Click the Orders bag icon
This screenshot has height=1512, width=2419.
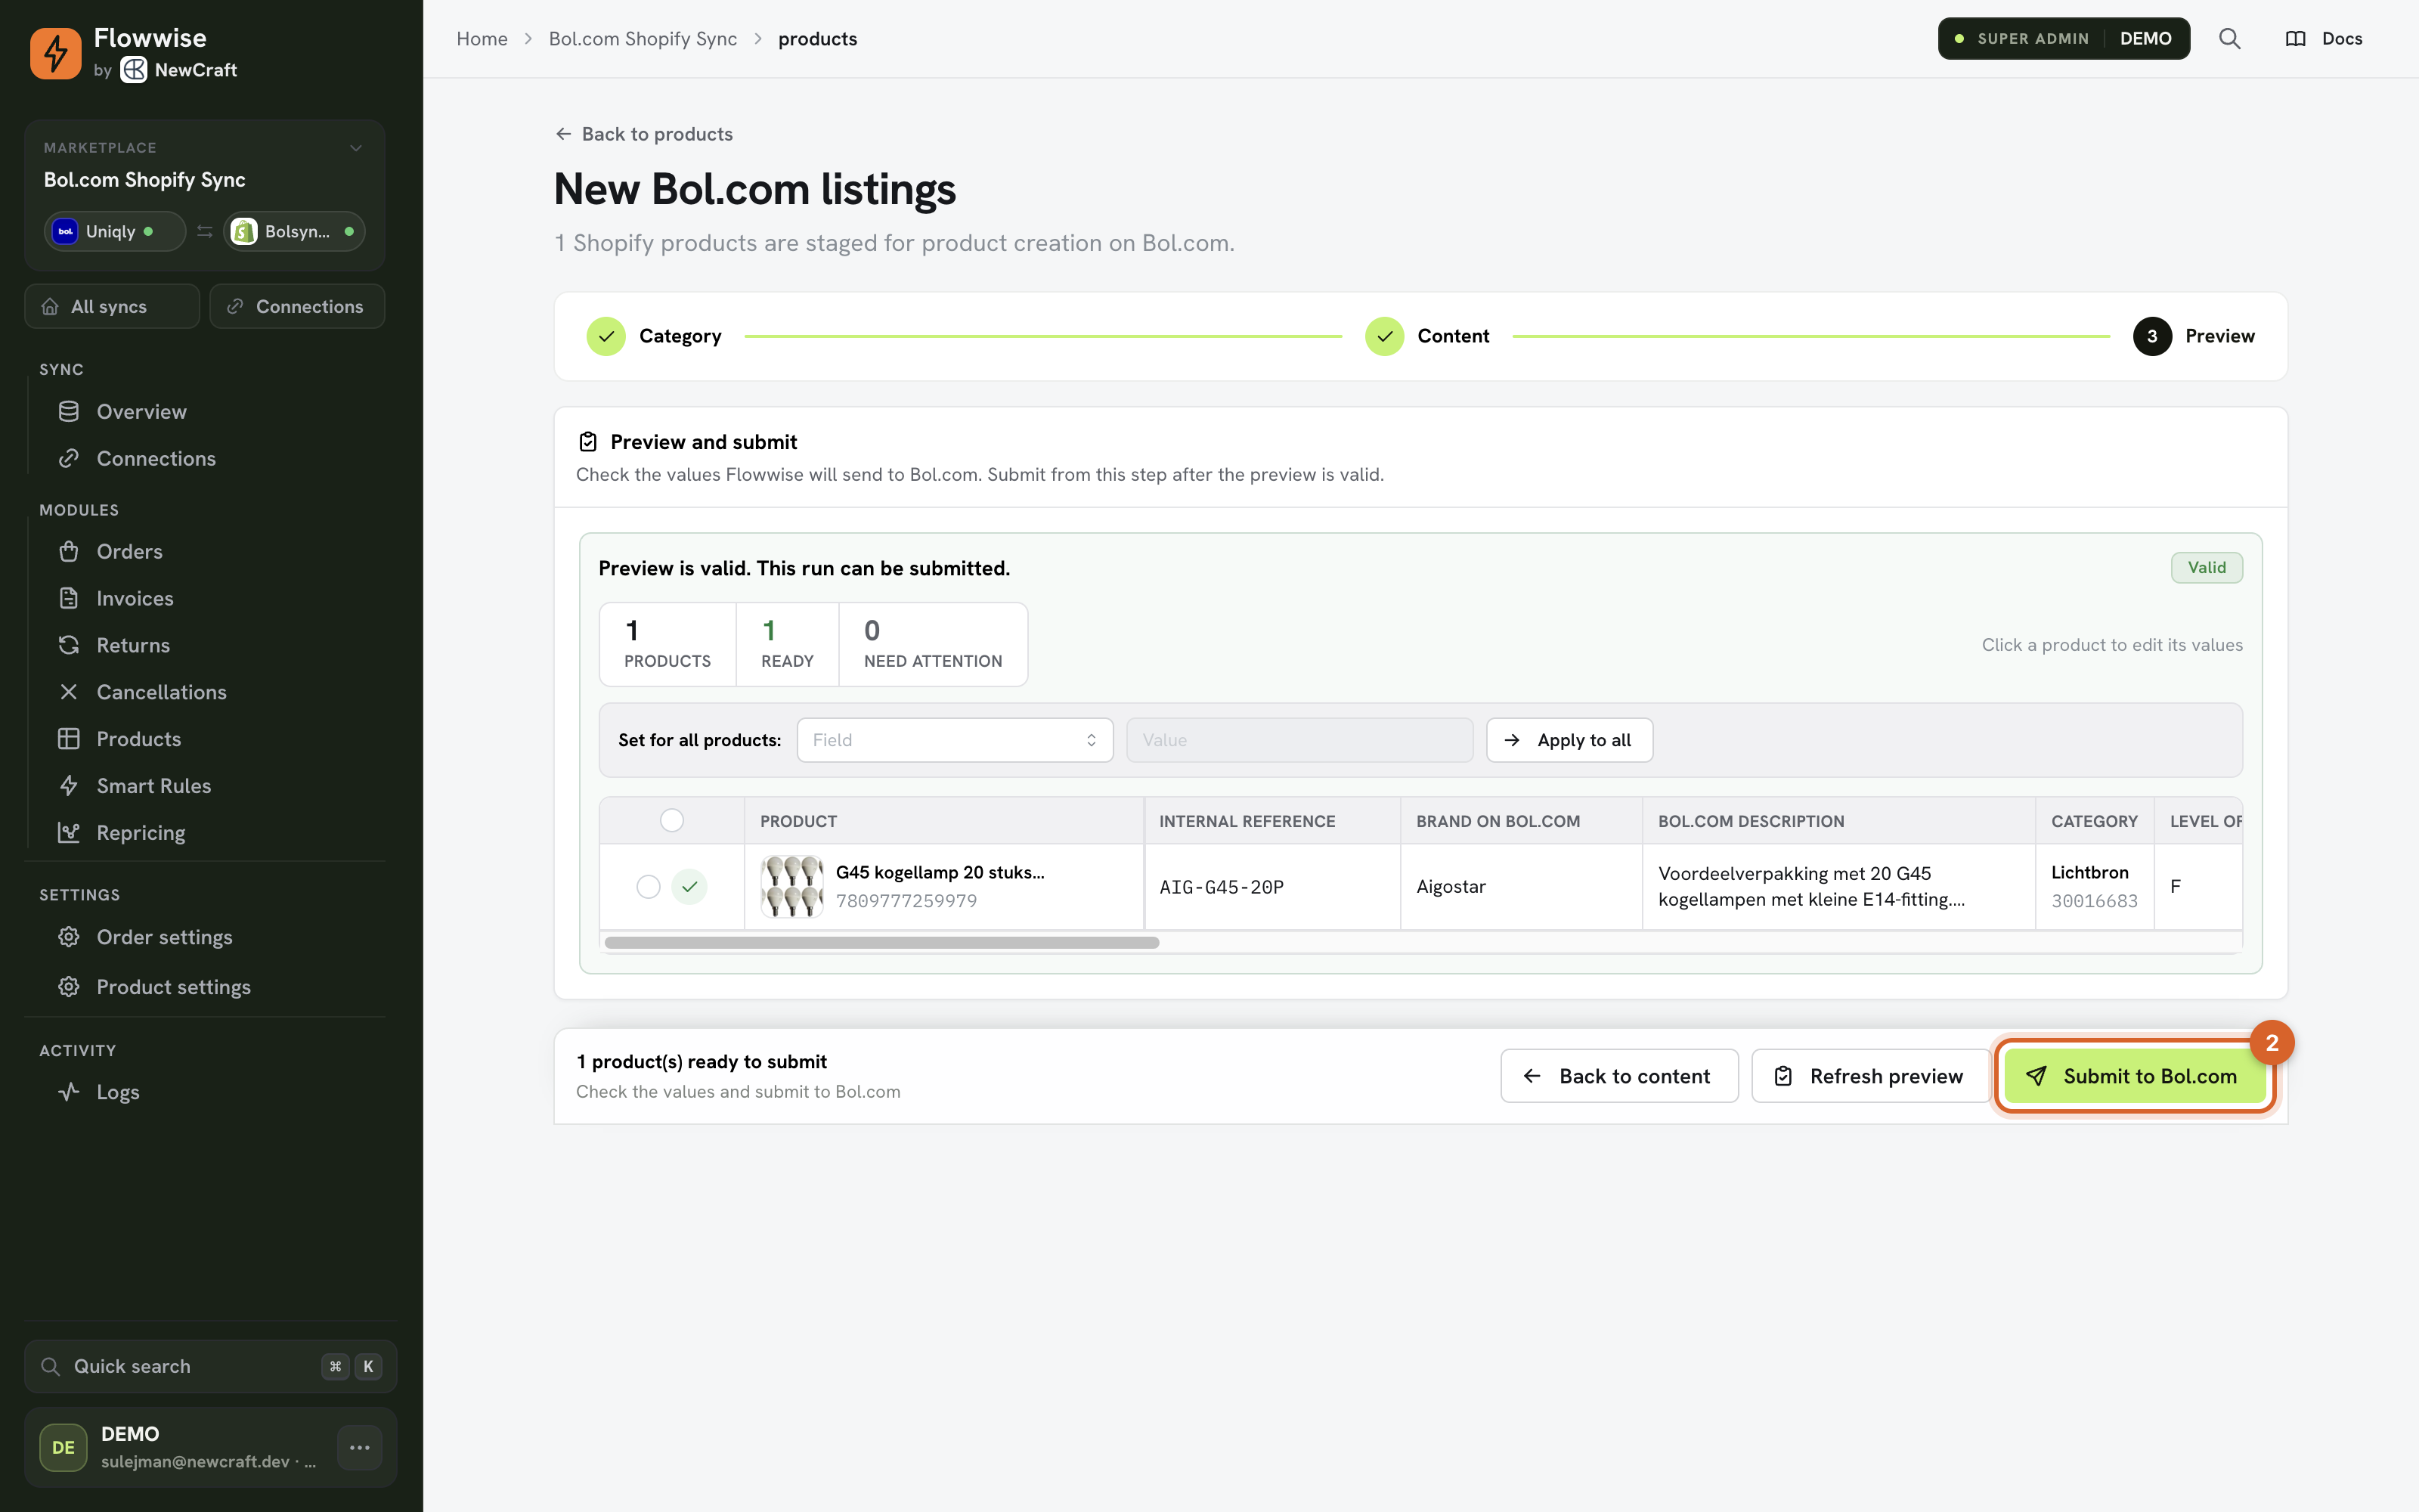(x=68, y=551)
